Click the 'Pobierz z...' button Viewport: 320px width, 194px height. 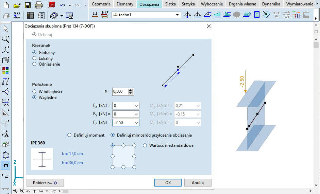click(45, 183)
